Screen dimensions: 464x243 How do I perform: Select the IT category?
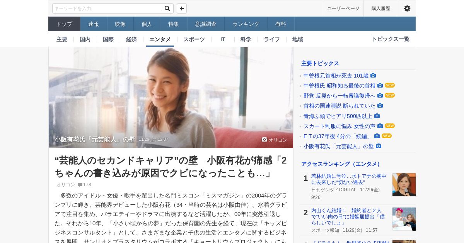coord(223,39)
